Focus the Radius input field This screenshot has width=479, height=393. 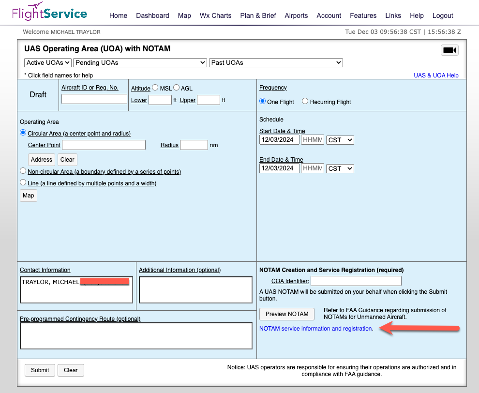[x=194, y=145]
